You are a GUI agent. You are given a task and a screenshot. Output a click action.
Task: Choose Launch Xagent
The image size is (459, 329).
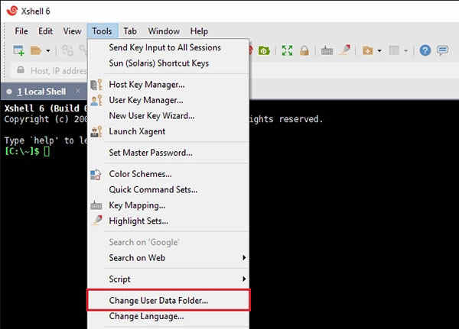point(168,131)
